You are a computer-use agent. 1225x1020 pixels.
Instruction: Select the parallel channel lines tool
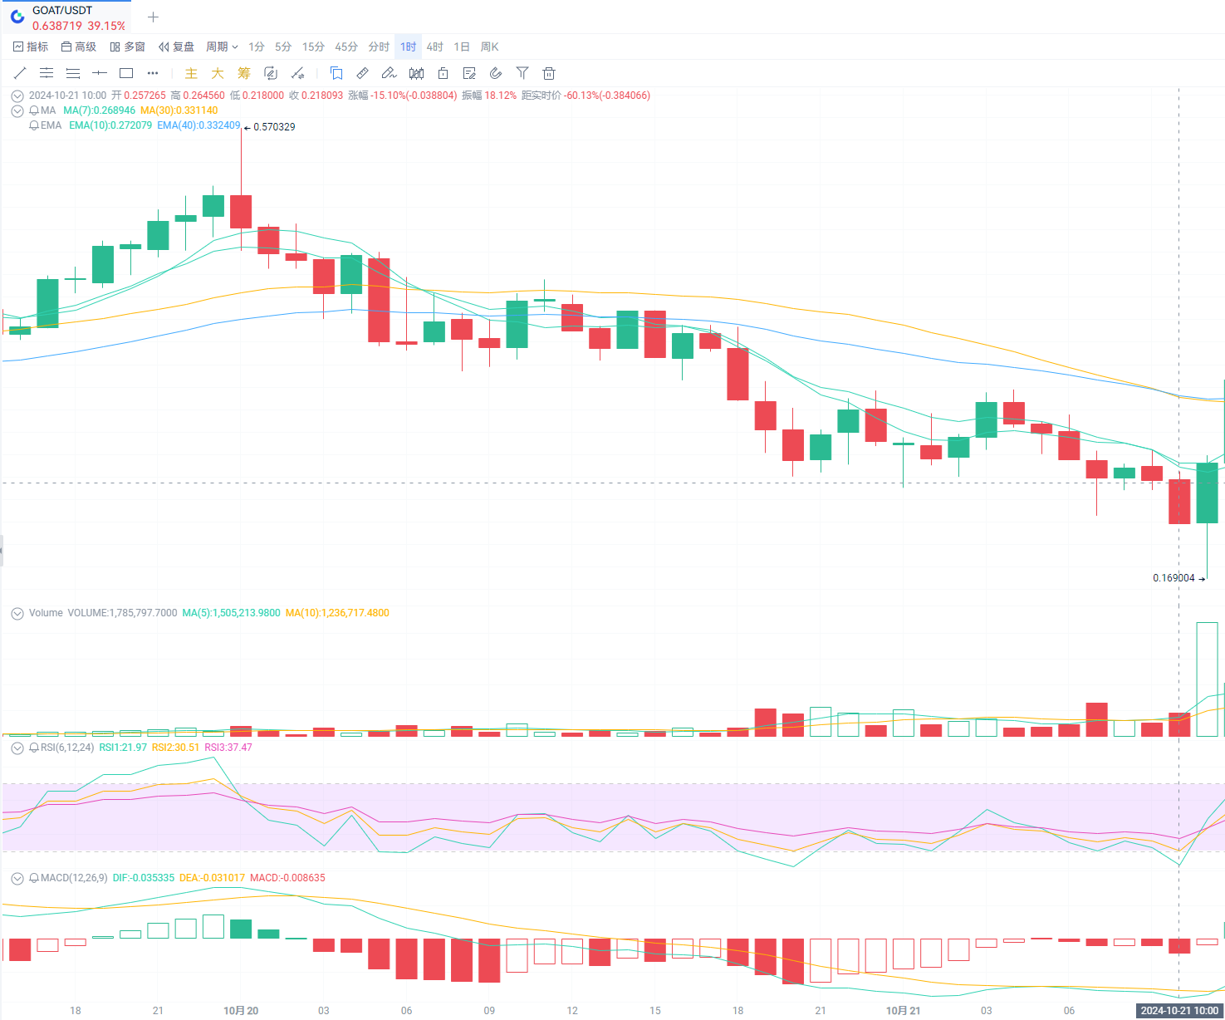point(47,73)
